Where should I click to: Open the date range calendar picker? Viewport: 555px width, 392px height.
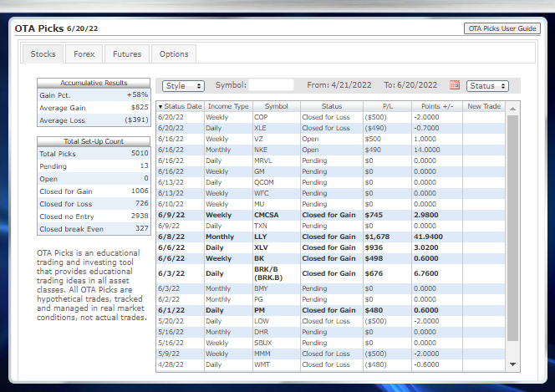click(455, 85)
